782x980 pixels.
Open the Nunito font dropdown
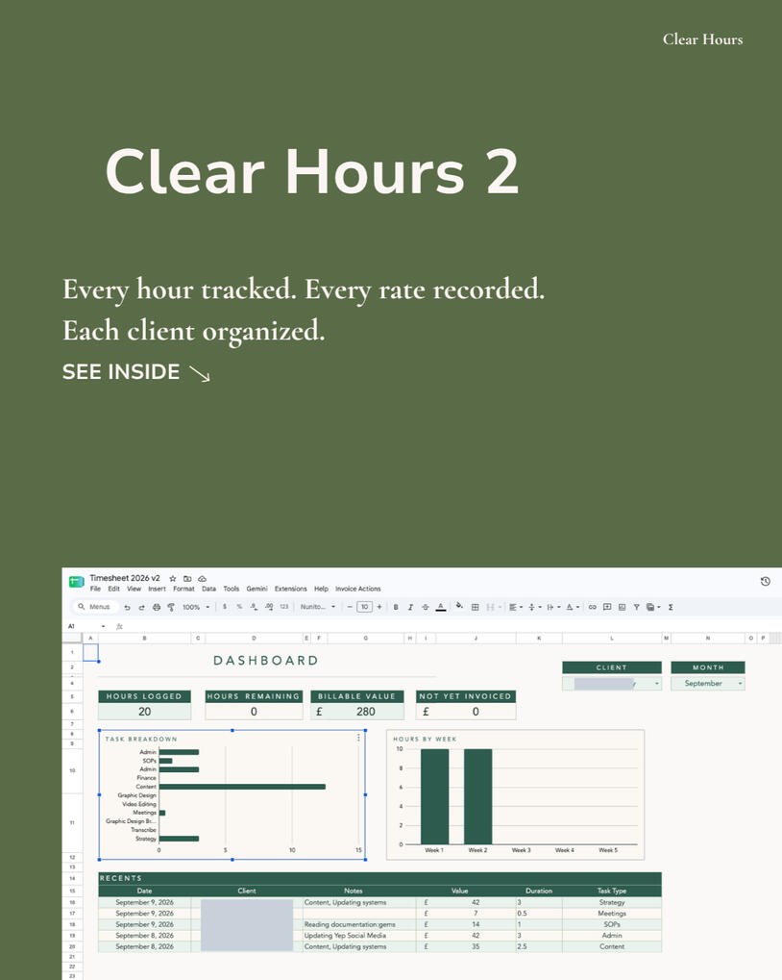tap(318, 607)
